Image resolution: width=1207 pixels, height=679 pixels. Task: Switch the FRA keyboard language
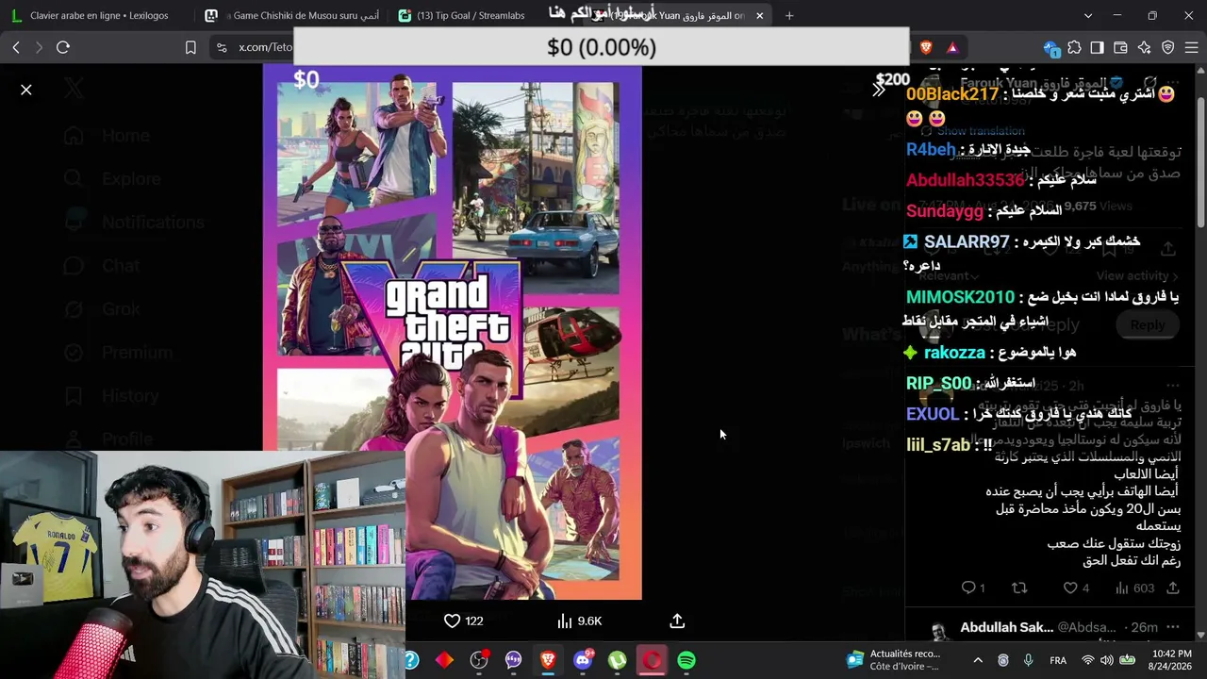[x=1058, y=660]
